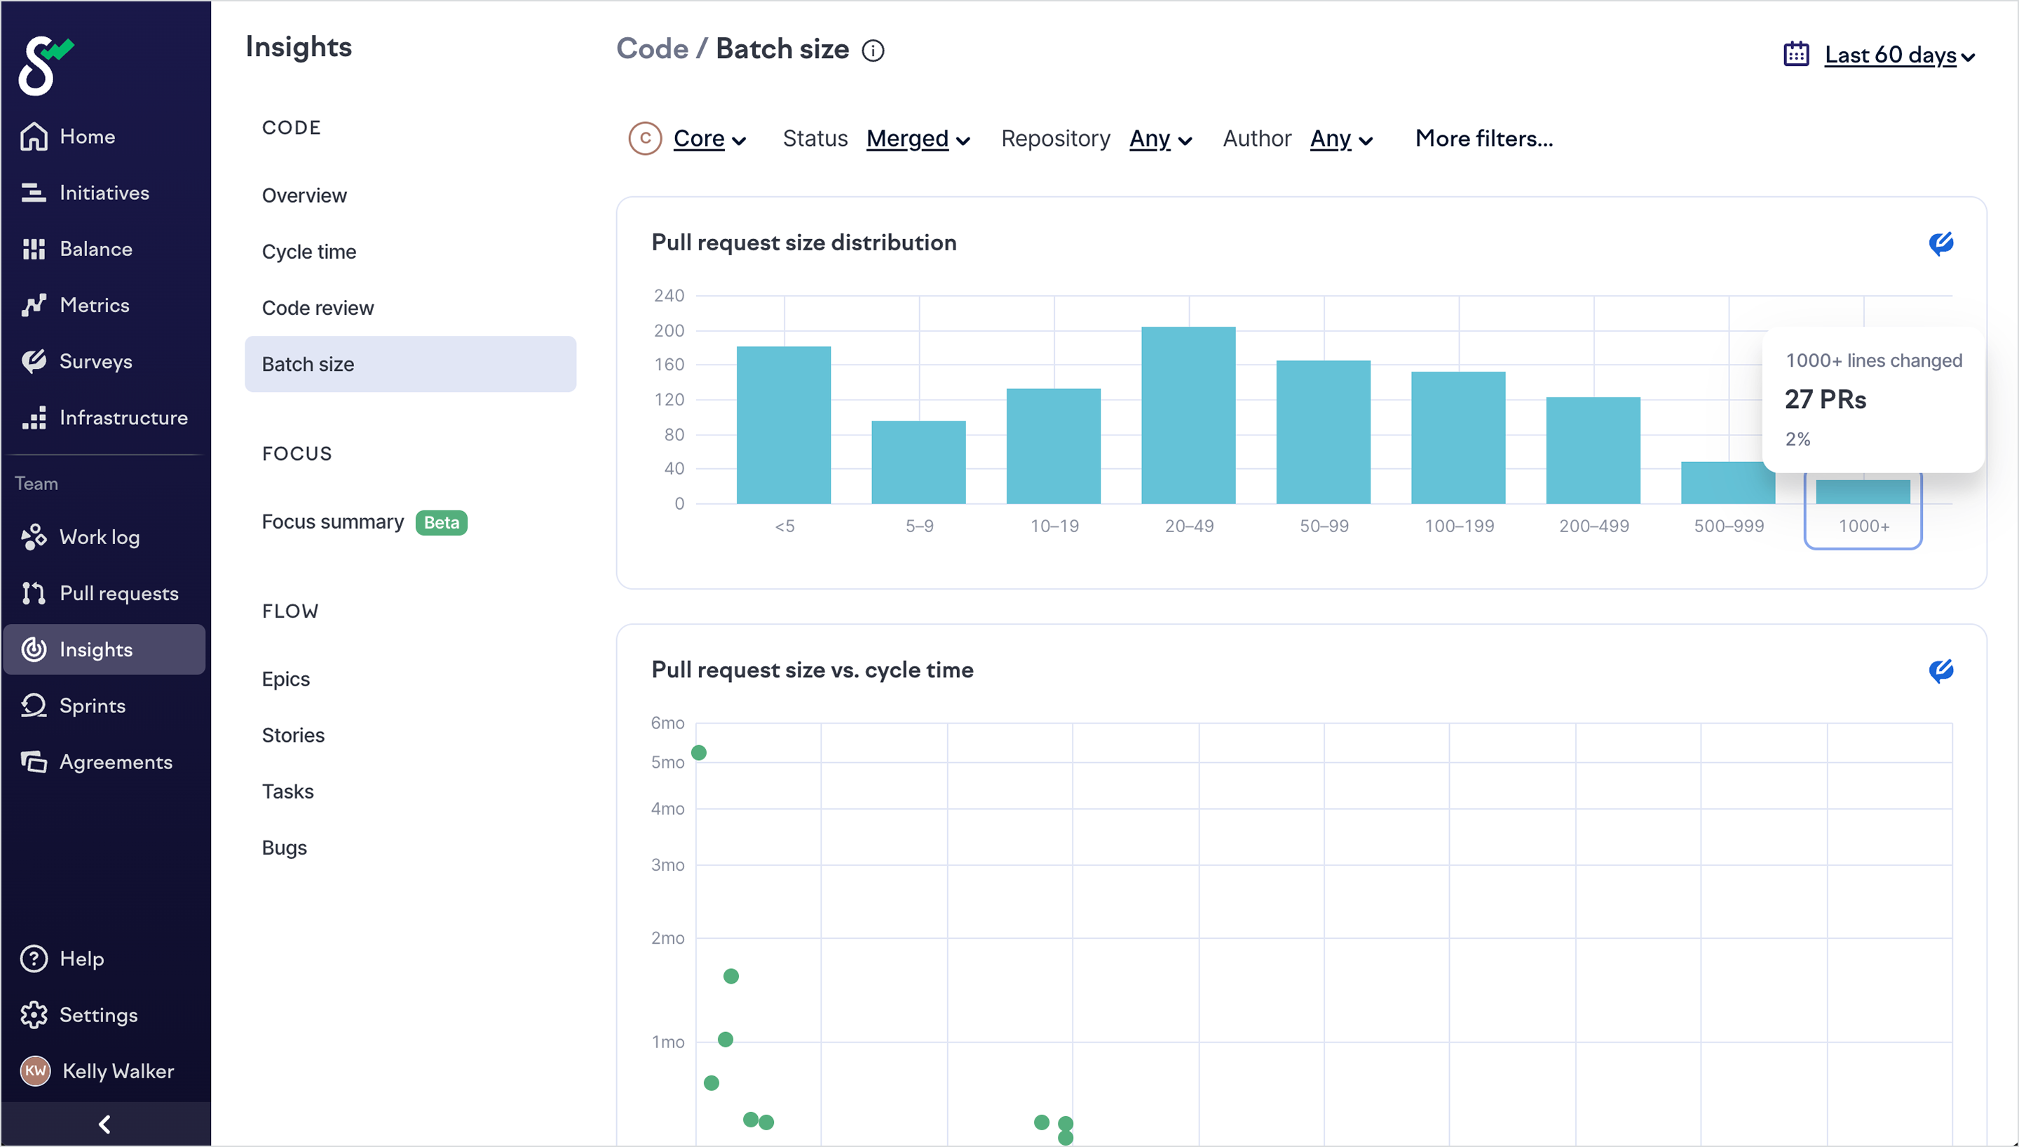Open the calendar date range icon
Viewport: 2019px width, 1147px height.
tap(1795, 55)
